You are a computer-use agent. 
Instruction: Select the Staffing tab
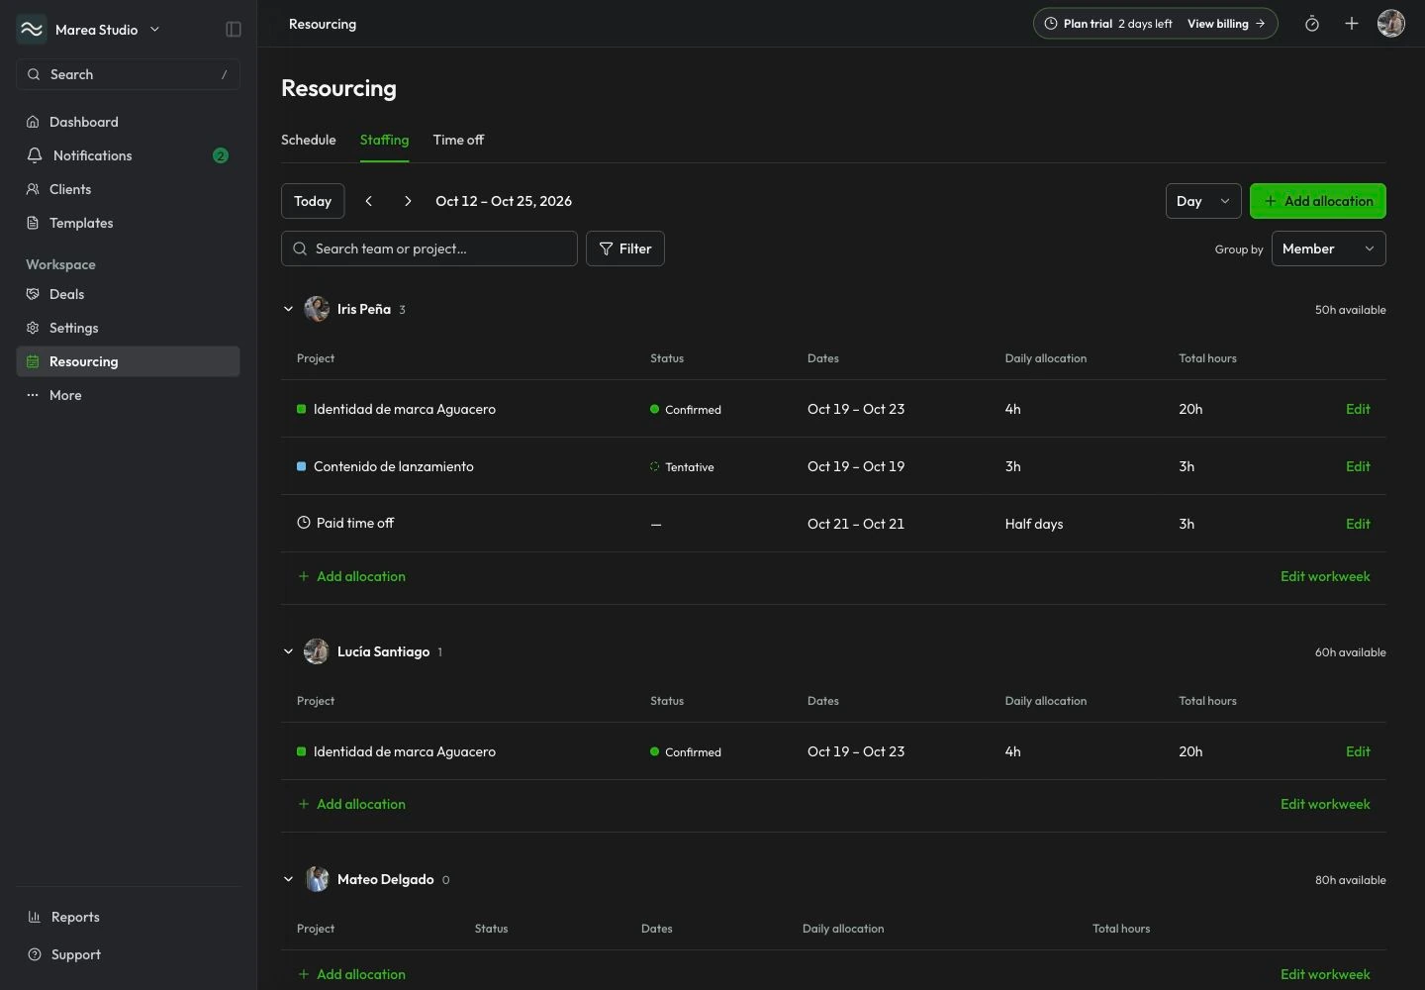point(384,140)
